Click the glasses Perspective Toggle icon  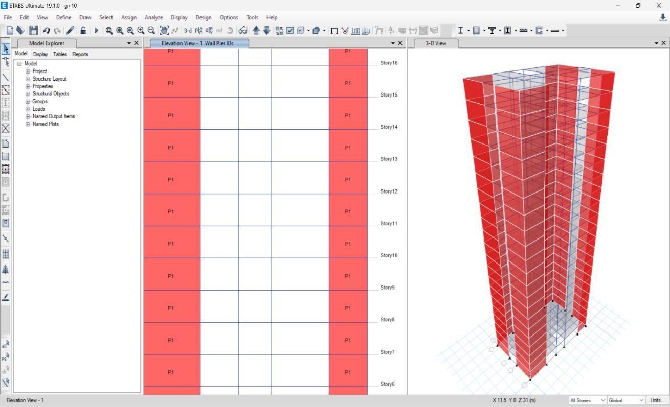[x=243, y=31]
